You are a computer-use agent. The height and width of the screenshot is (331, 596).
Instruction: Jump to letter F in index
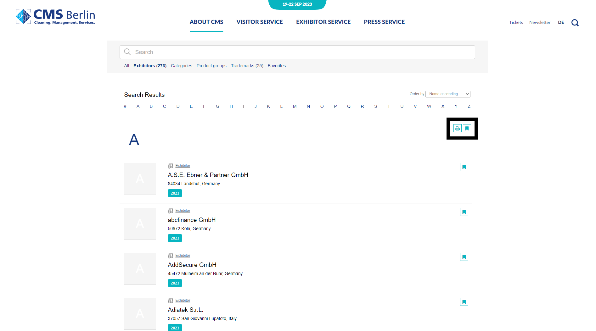pos(204,106)
